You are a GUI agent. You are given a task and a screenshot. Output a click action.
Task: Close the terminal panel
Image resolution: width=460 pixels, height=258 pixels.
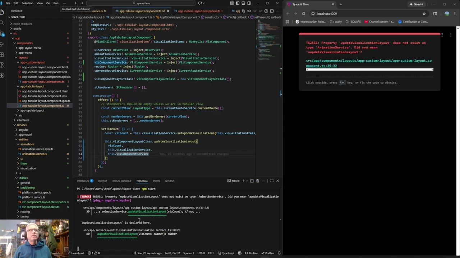pos(277,181)
